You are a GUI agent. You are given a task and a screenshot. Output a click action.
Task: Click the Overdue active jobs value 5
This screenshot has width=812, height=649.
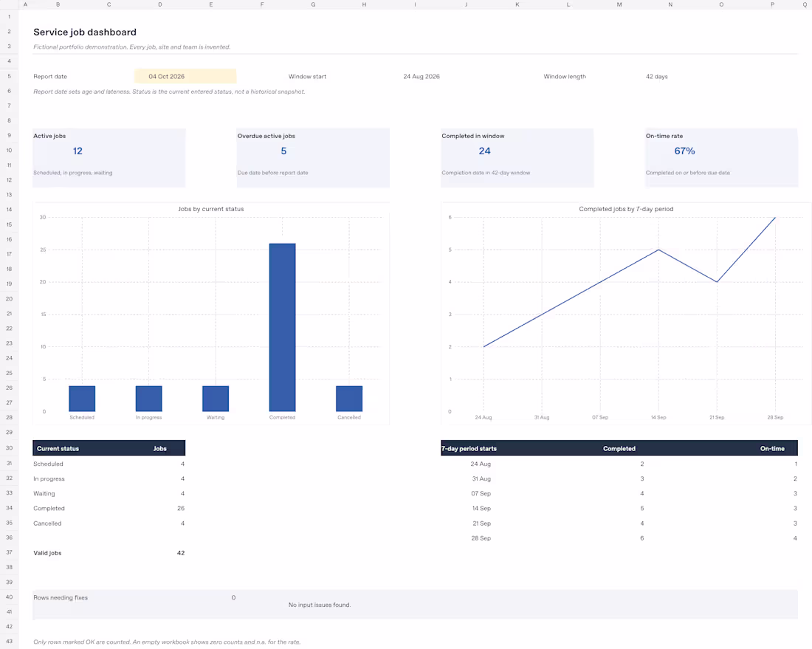pyautogui.click(x=283, y=151)
